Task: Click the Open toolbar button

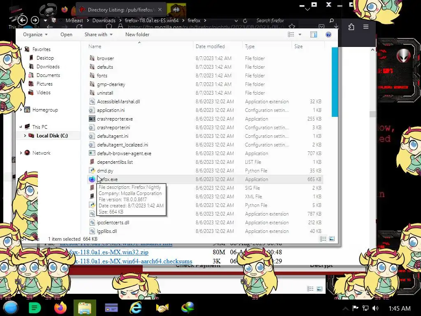Action: [66, 35]
